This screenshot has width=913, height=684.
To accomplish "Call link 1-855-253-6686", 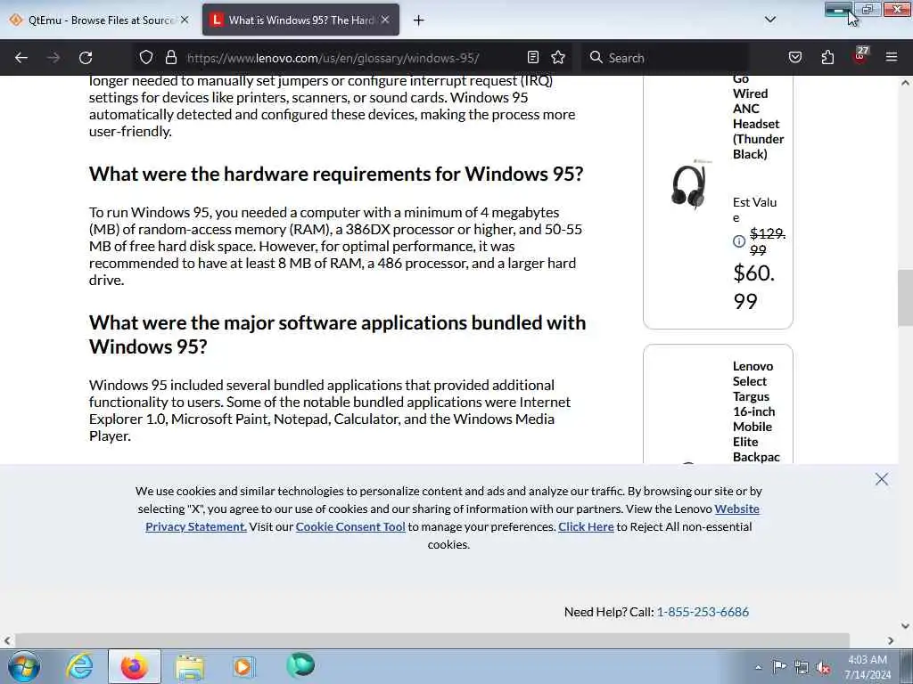I will (x=703, y=612).
